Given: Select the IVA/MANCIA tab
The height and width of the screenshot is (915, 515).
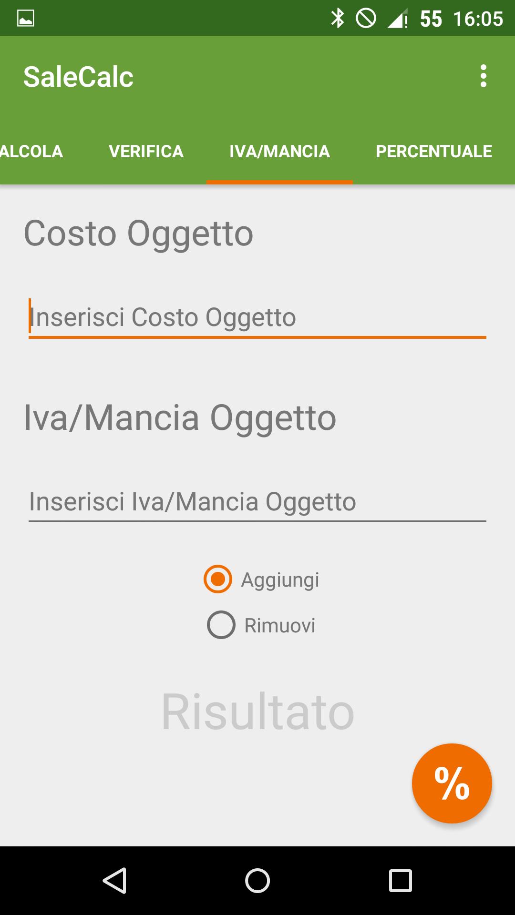Looking at the screenshot, I should (x=279, y=152).
